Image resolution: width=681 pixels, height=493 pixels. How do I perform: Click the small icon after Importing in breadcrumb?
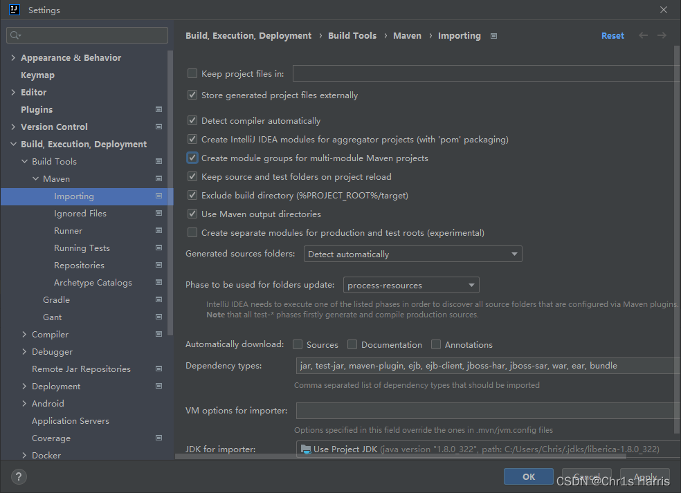[x=493, y=35]
